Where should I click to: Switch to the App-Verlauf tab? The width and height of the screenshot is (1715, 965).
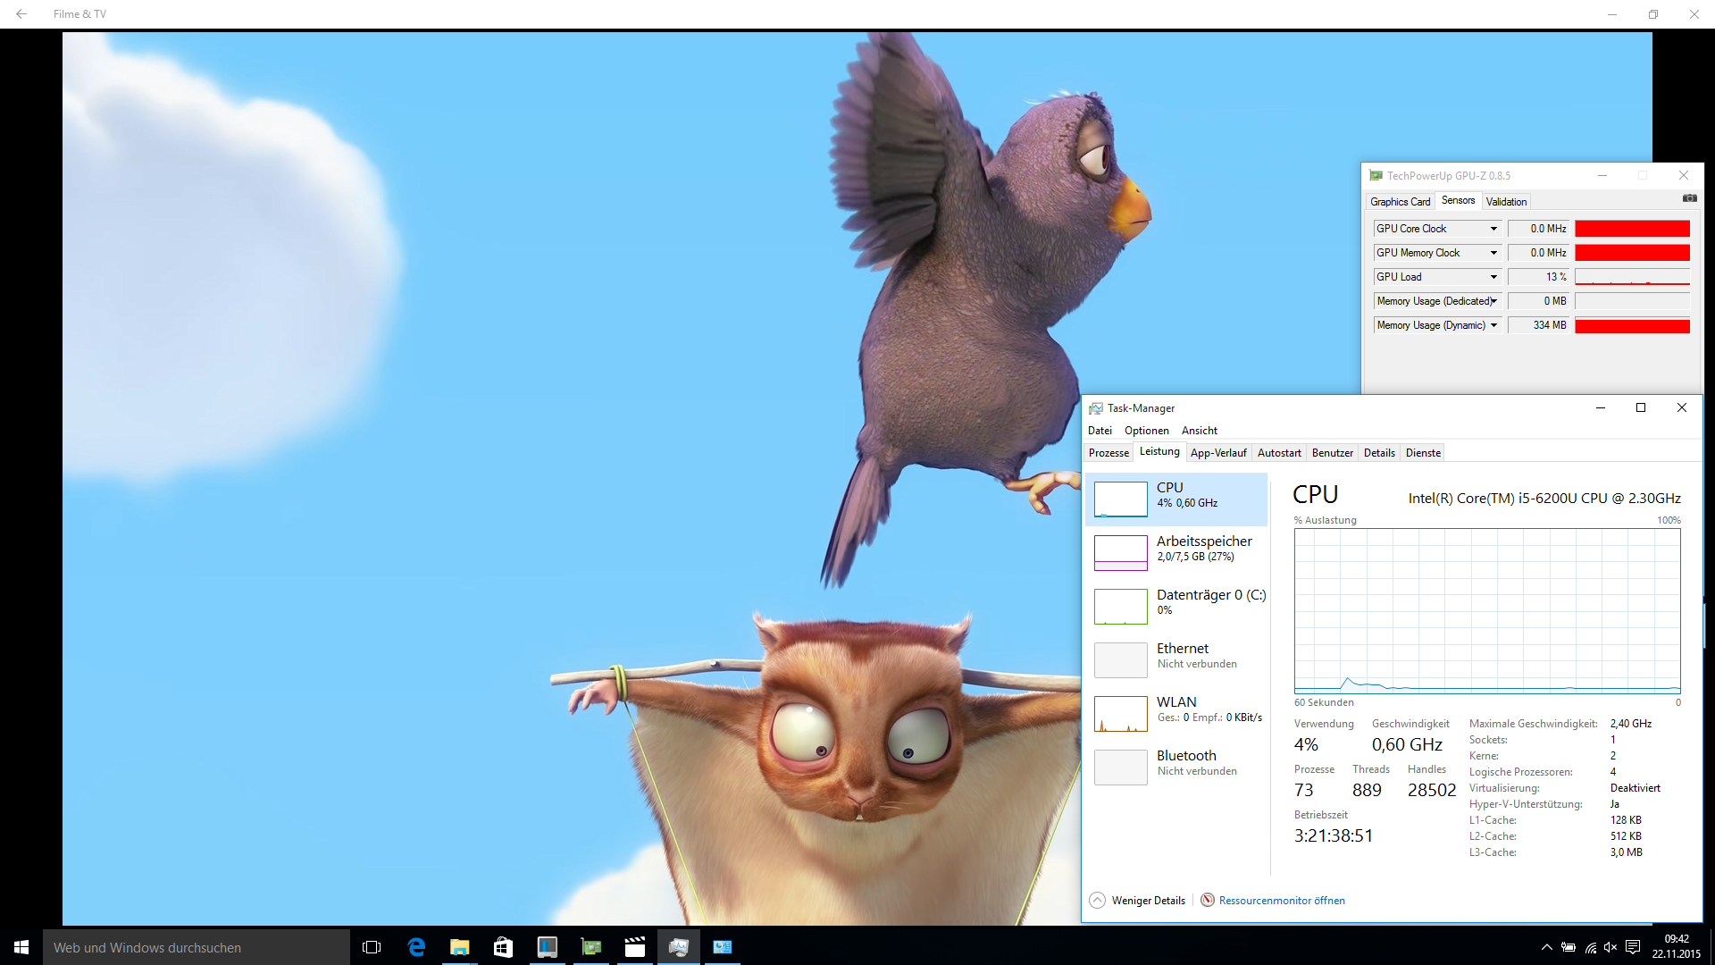1218,453
